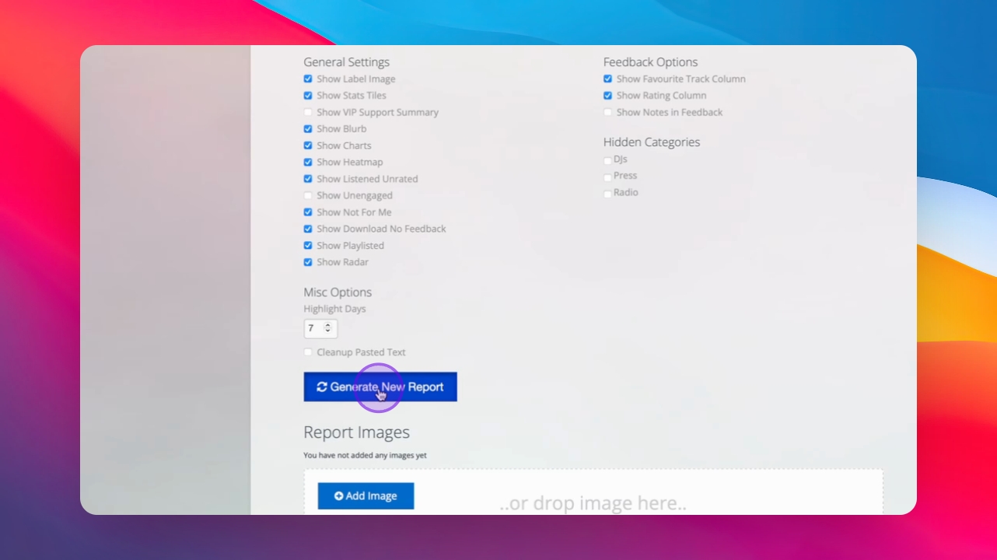The width and height of the screenshot is (997, 560).
Task: Uncheck Show Favourite Track Column
Action: 608,79
